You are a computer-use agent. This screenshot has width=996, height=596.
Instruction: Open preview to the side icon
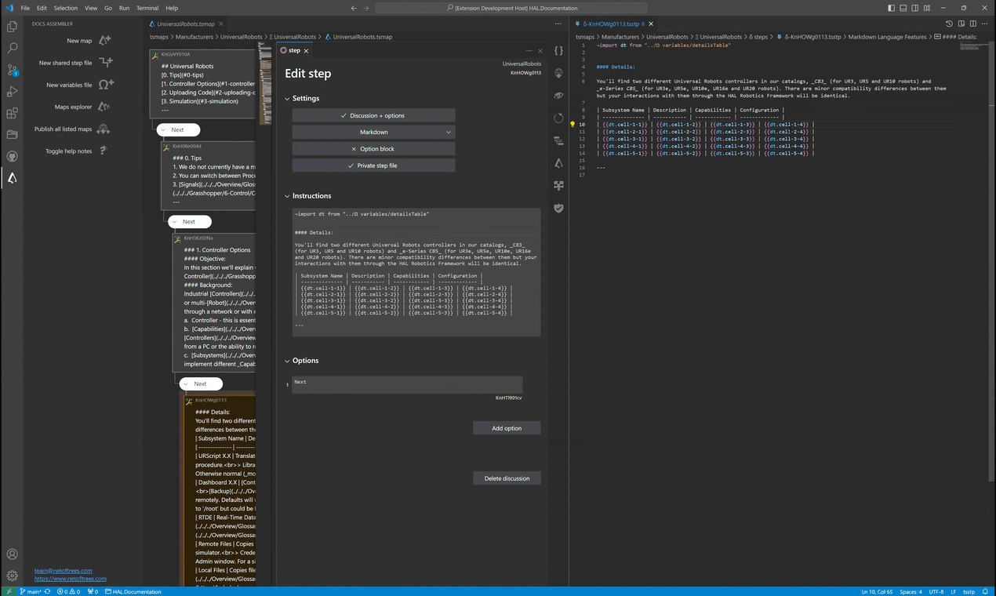[961, 24]
